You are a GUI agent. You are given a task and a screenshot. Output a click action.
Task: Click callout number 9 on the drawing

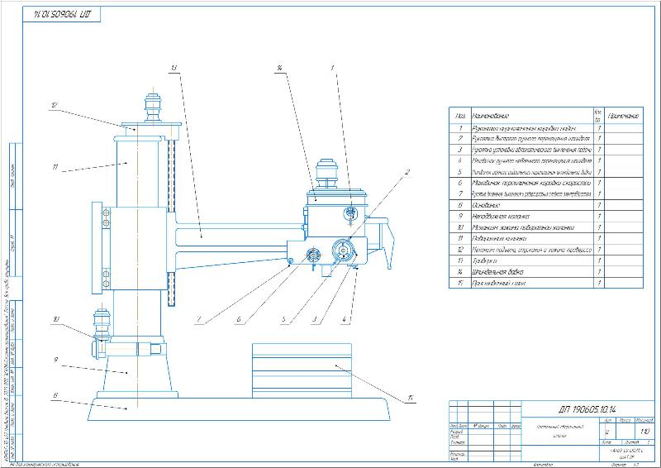pos(55,360)
